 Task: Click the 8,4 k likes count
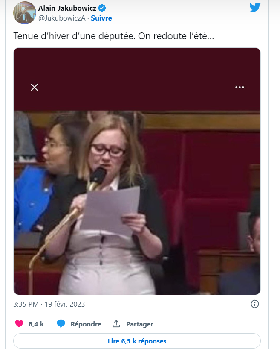tap(36, 324)
